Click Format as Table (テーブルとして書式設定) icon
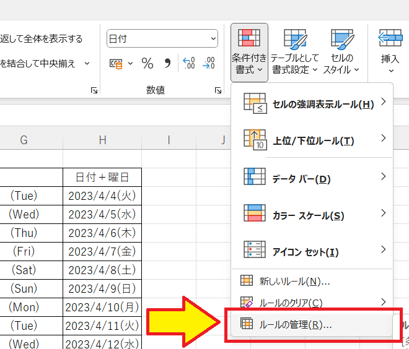 coord(295,52)
